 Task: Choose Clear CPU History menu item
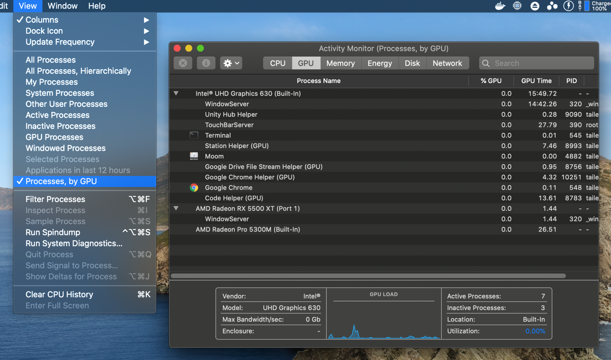(85, 294)
